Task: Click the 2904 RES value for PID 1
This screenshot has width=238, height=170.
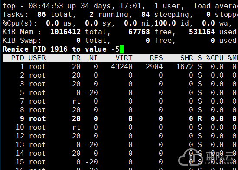Action: 154,66
